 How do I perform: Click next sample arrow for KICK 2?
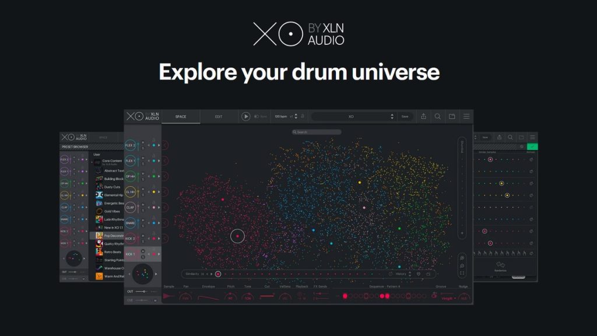tap(159, 239)
